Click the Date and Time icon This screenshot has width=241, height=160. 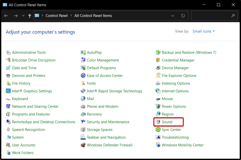[8, 68]
